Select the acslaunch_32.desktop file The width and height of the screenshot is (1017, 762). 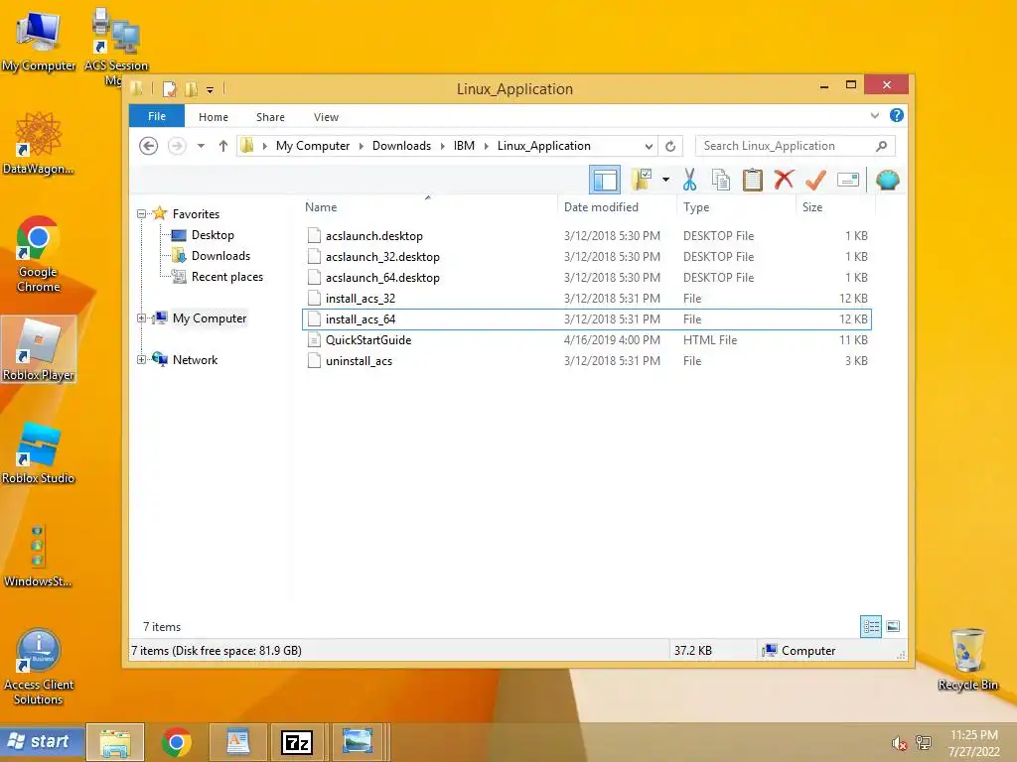point(587,257)
